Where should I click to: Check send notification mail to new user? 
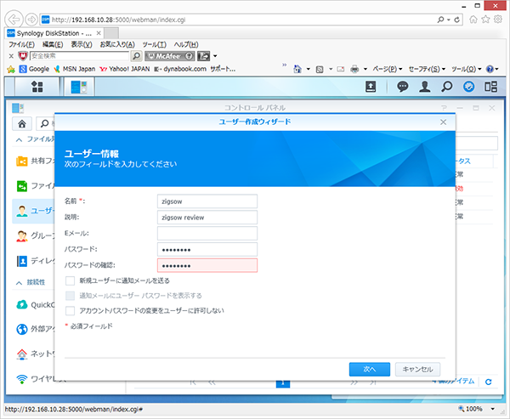coord(70,280)
